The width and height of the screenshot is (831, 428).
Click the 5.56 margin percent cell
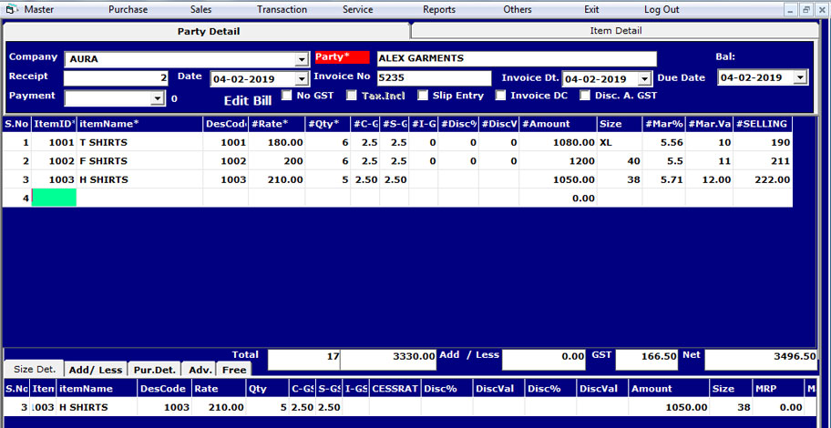tap(663, 142)
